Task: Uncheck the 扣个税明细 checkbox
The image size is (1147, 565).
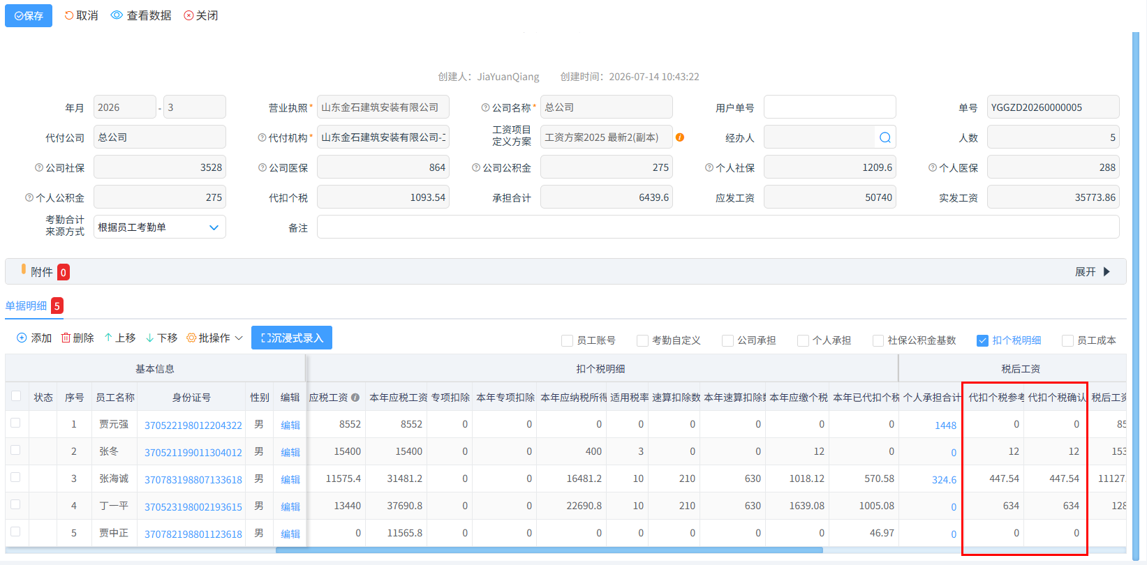Action: click(x=983, y=340)
